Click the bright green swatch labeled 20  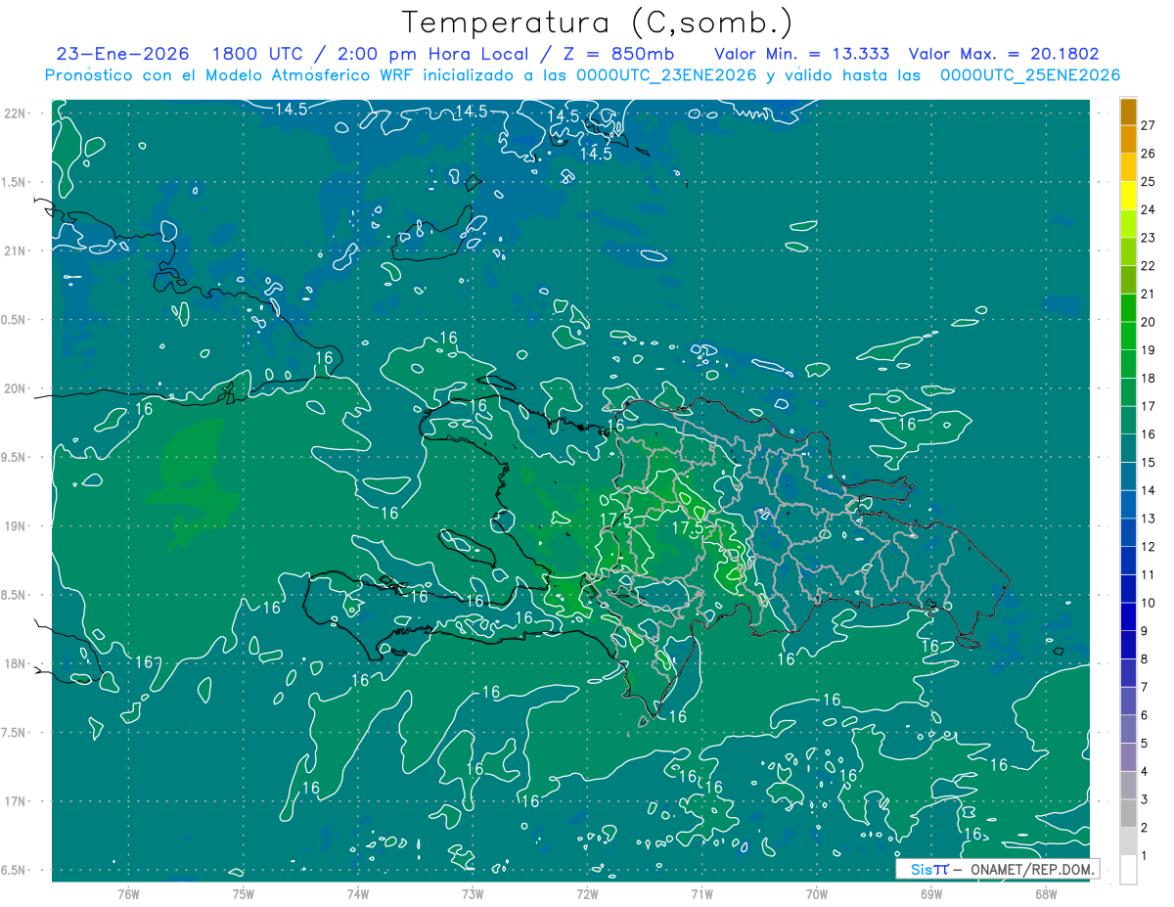coord(1128,308)
